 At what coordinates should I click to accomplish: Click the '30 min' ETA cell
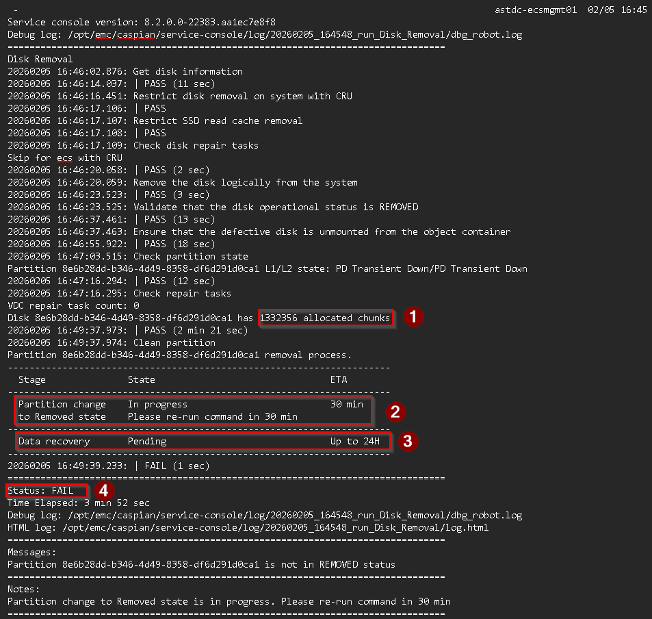pyautogui.click(x=347, y=404)
